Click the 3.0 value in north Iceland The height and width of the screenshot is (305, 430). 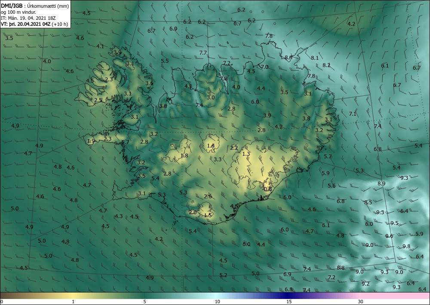click(x=211, y=97)
